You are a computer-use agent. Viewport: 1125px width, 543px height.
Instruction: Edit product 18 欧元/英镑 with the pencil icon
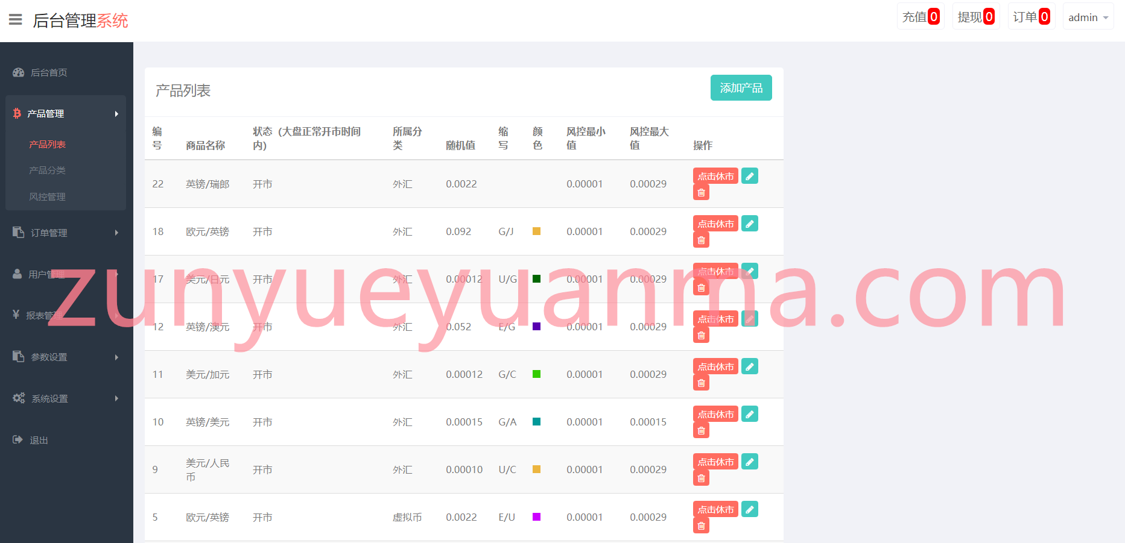(x=750, y=224)
